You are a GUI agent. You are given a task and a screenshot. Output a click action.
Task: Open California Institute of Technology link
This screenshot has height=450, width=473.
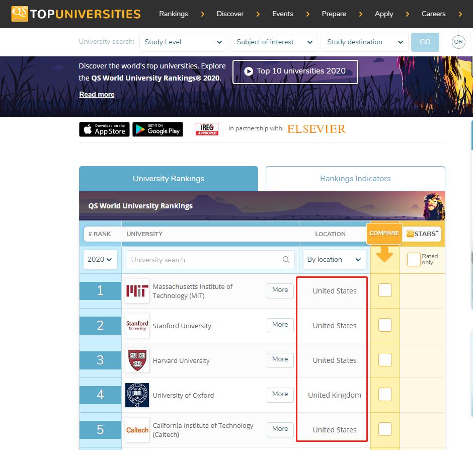click(x=203, y=430)
